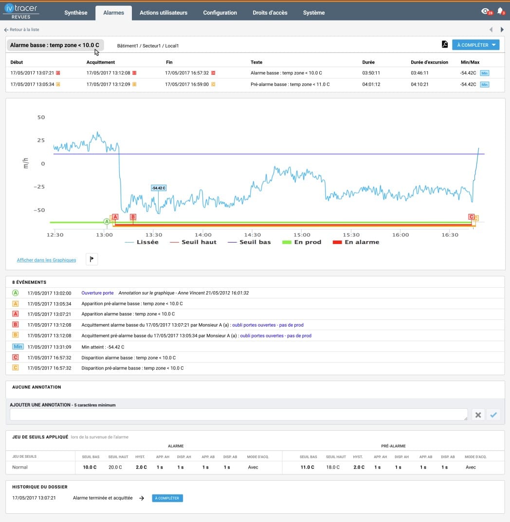Viewport: 510px width, 522px height.
Task: Go to next alarm arrow
Action: point(502,30)
